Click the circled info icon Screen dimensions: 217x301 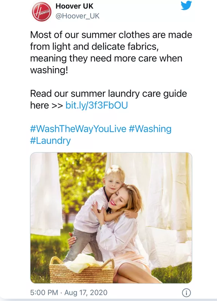tap(186, 293)
